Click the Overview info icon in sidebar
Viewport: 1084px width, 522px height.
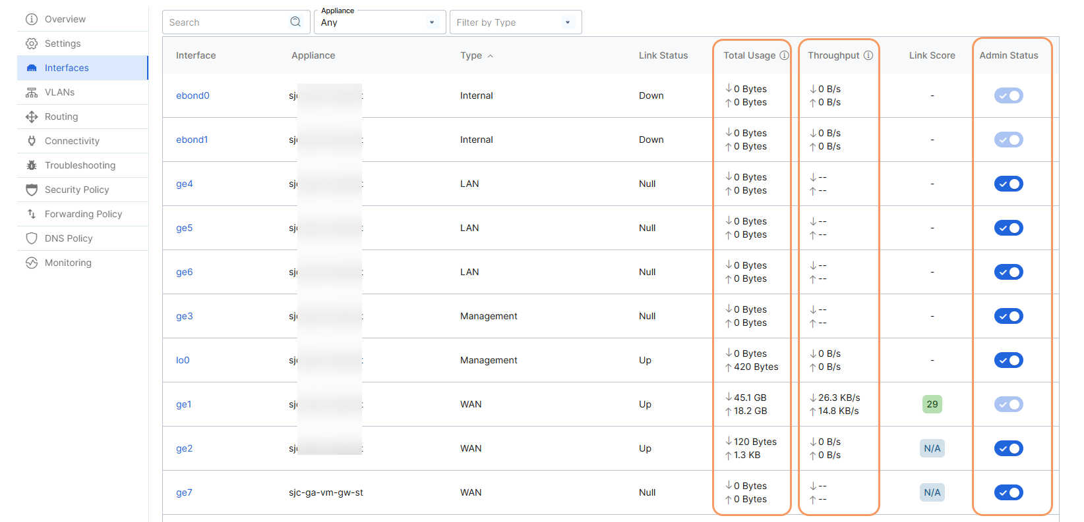(32, 19)
